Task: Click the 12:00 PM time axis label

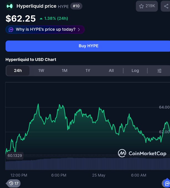Action: coord(19,175)
